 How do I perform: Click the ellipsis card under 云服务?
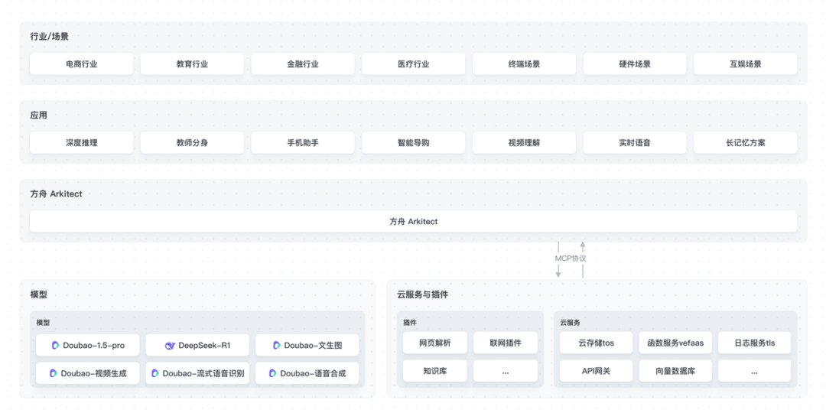coord(754,371)
